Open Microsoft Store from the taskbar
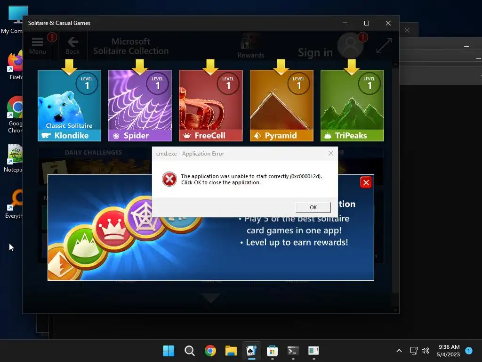Image resolution: width=482 pixels, height=362 pixels. pos(273,351)
